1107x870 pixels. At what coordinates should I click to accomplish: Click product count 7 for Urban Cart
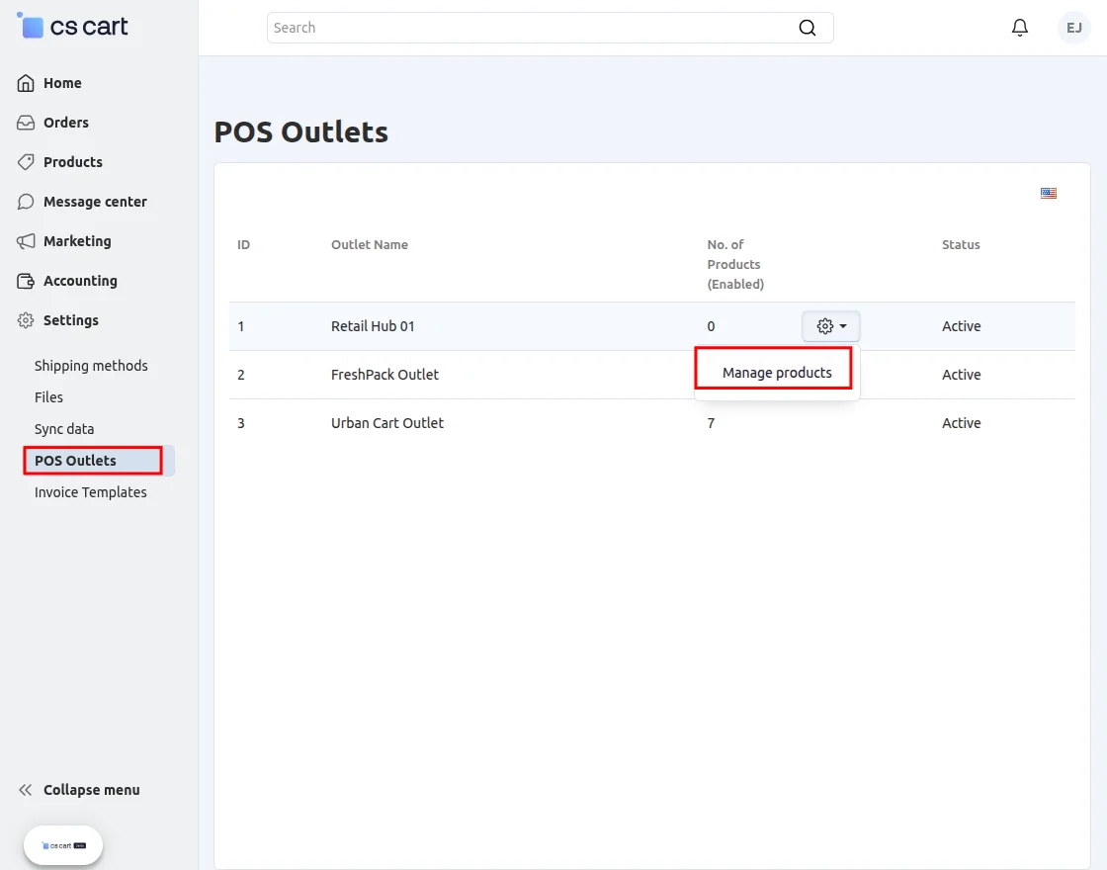pos(711,423)
